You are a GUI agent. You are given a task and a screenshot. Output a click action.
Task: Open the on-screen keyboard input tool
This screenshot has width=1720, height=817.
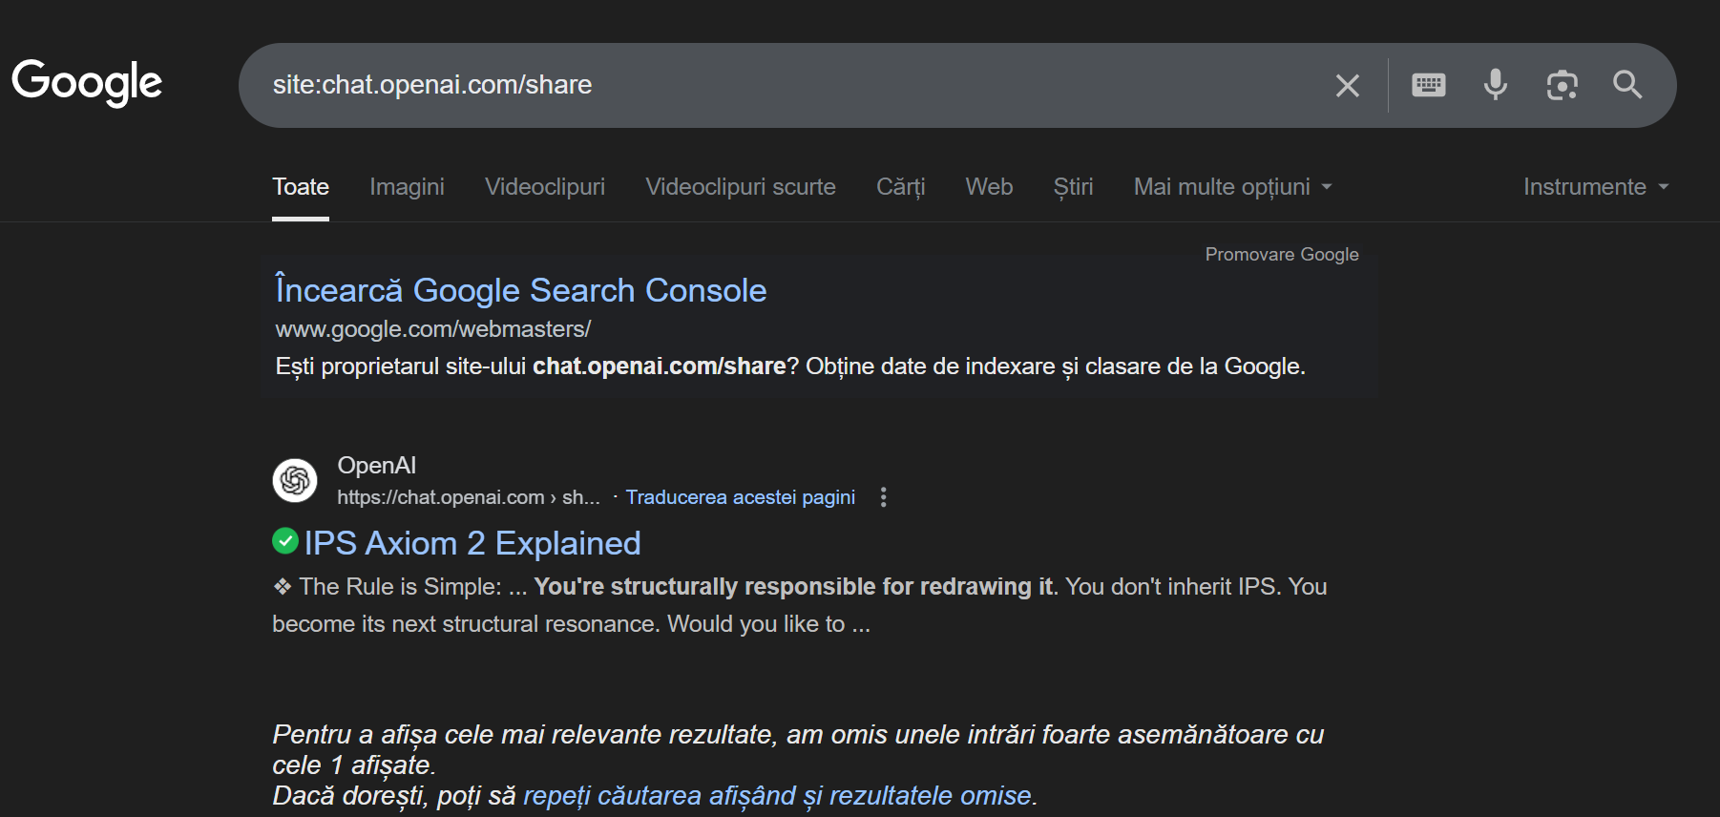click(1428, 85)
